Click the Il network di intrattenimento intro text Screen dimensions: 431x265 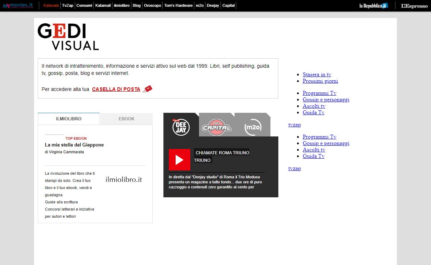[x=156, y=69]
